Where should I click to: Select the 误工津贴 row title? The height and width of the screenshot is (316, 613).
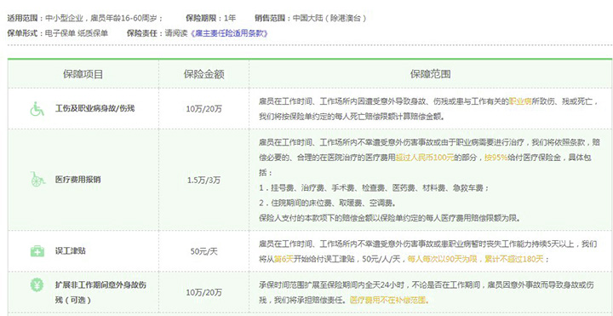tap(71, 251)
